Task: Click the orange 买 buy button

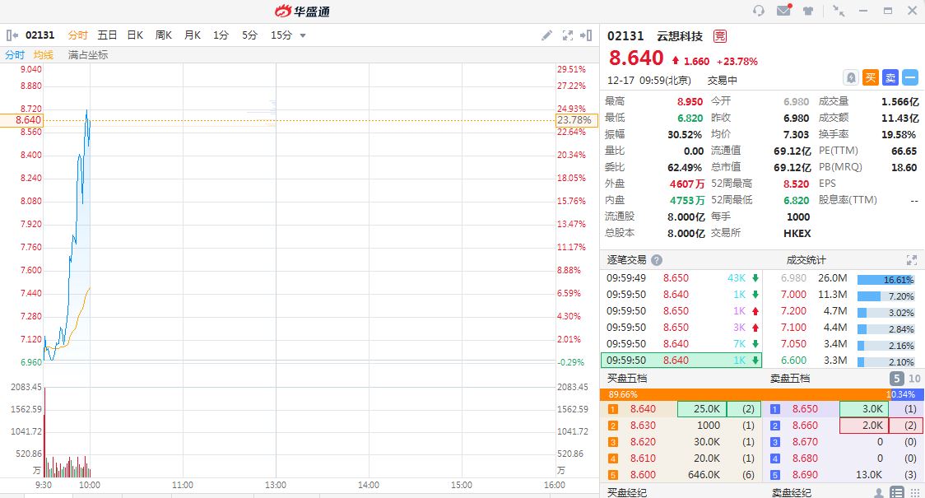Action: [x=871, y=77]
